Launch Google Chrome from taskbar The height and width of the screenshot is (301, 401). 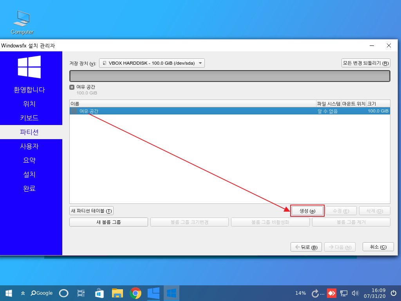[135, 293]
